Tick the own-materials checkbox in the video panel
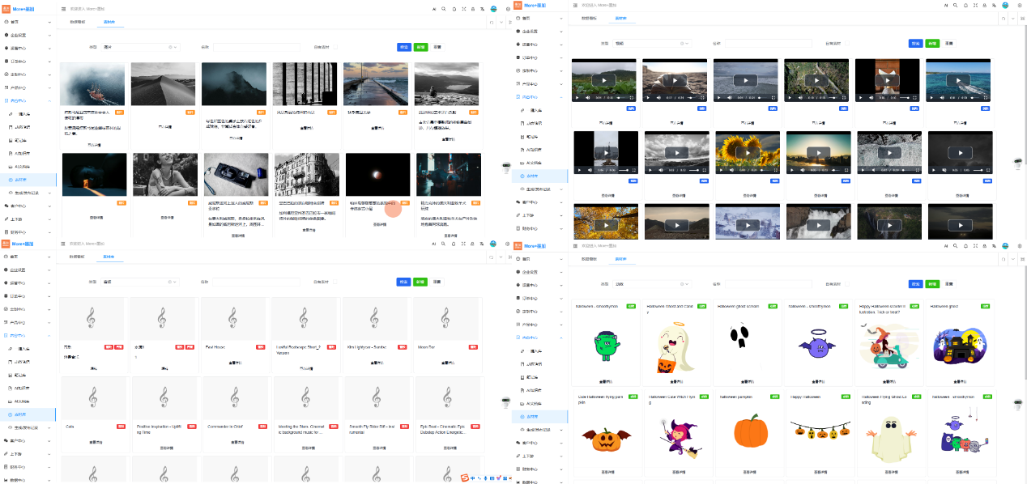Screen dimensions: 1027x484 click(x=847, y=43)
